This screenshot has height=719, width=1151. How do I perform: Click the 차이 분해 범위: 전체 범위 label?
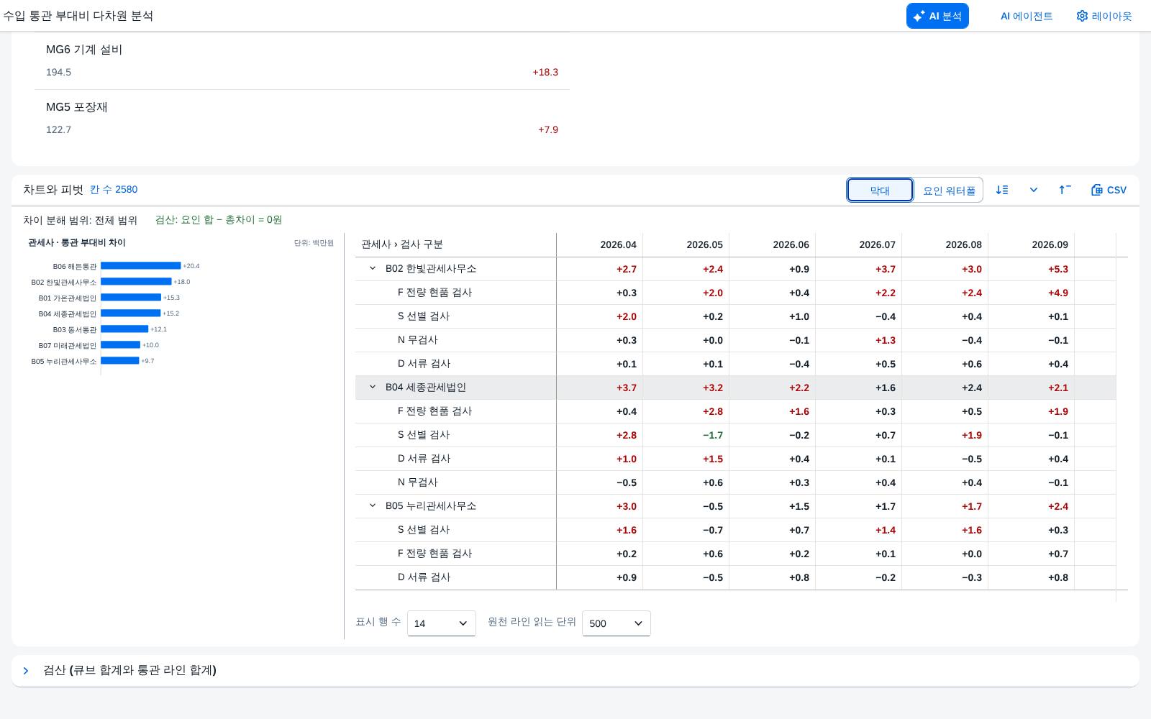click(80, 220)
